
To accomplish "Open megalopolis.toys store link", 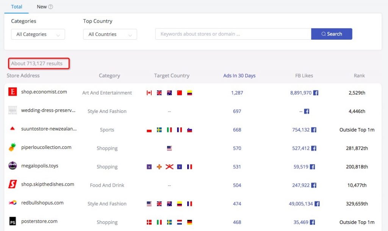I will 39,166.
